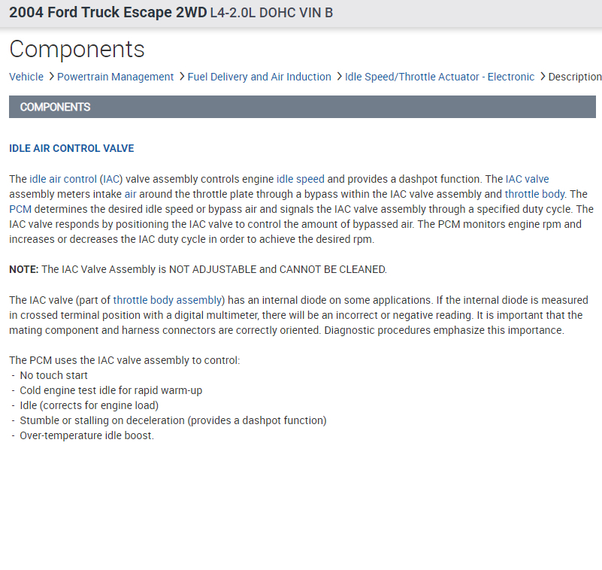This screenshot has width=602, height=570.
Task: Go to the Vehicle breadcrumb
Action: (x=26, y=77)
